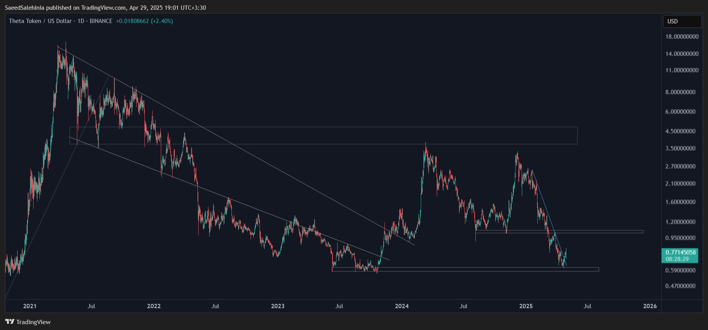The image size is (708, 330).
Task: Click the USD currency selector
Action: (682, 21)
